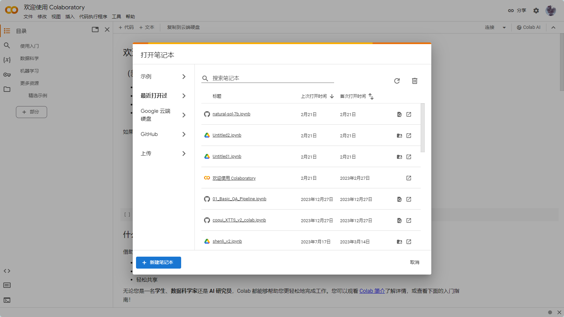This screenshot has height=317, width=564.
Task: Open 01_Basic_QA_Pipeline.ipynb in new tab icon
Action: (x=409, y=199)
